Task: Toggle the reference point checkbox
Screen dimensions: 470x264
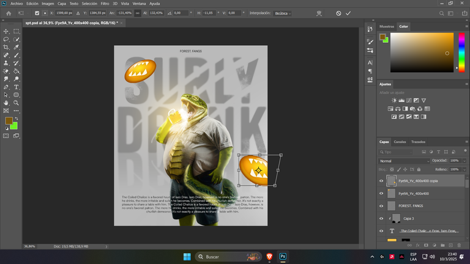Action: pyautogui.click(x=37, y=13)
